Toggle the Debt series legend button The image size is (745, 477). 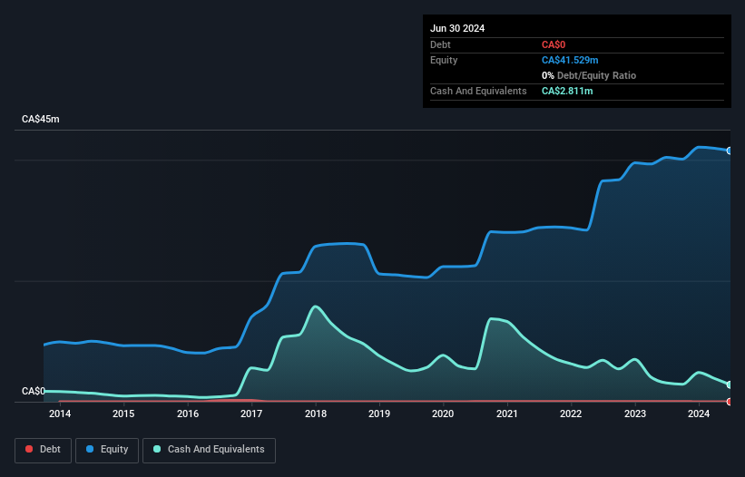coord(44,450)
